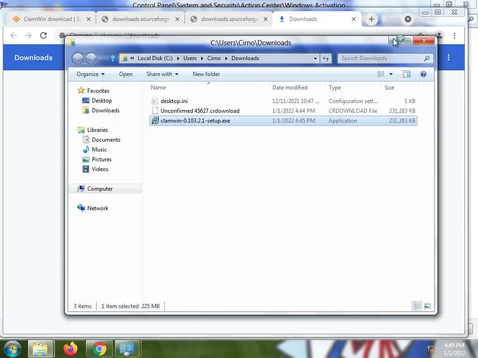Change view icon in Explorer toolbar

coord(381,74)
